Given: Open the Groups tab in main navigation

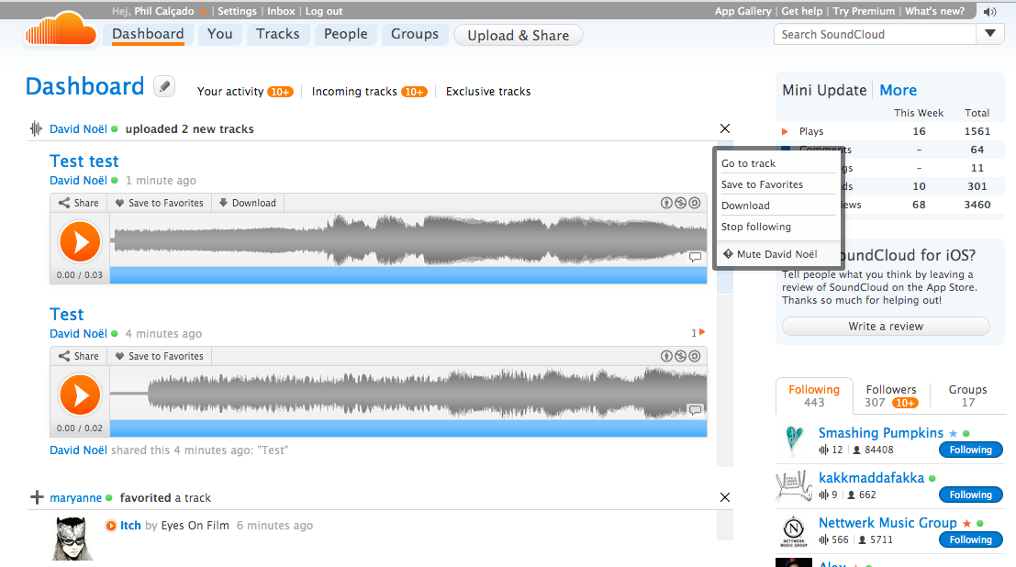Looking at the screenshot, I should point(415,34).
